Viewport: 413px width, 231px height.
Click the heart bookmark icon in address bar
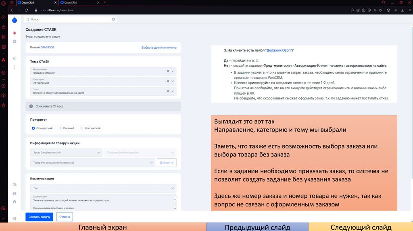click(x=381, y=10)
